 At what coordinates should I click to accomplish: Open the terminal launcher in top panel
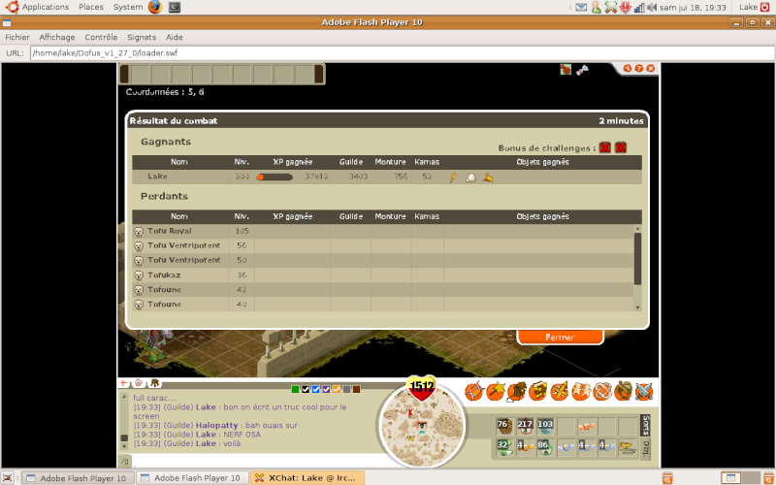click(x=175, y=7)
